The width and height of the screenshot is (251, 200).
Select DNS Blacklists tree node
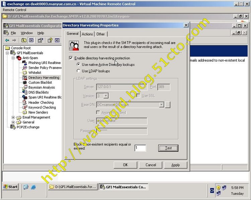[38, 92]
